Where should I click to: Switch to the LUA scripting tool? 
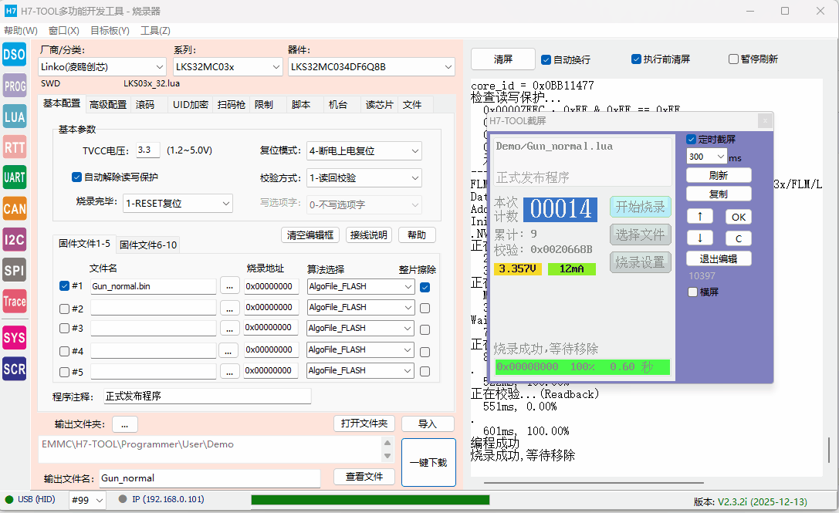coord(15,116)
